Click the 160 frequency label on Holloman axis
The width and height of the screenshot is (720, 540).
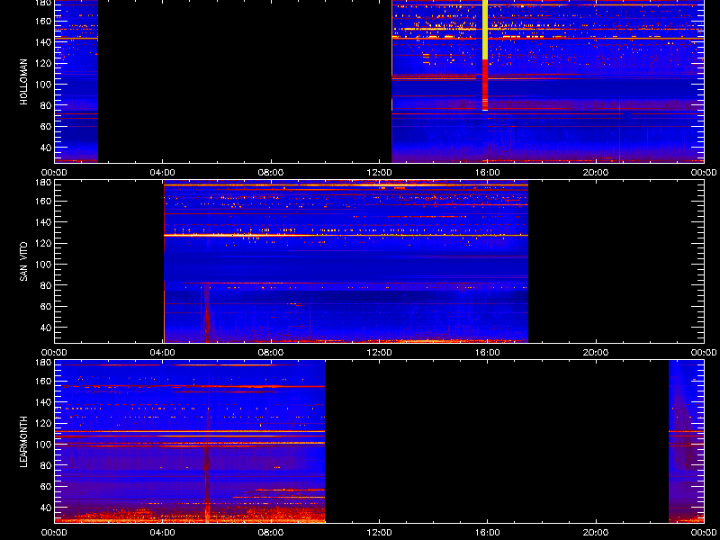tap(43, 21)
